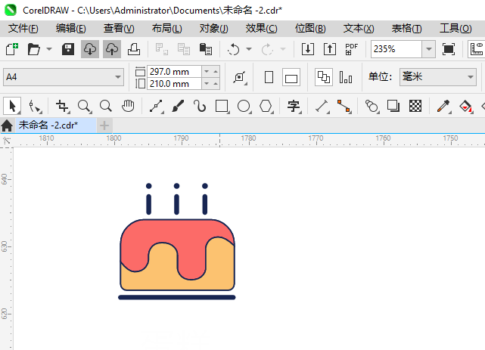
Task: Save the document with the floppy disk icon
Action: point(68,49)
